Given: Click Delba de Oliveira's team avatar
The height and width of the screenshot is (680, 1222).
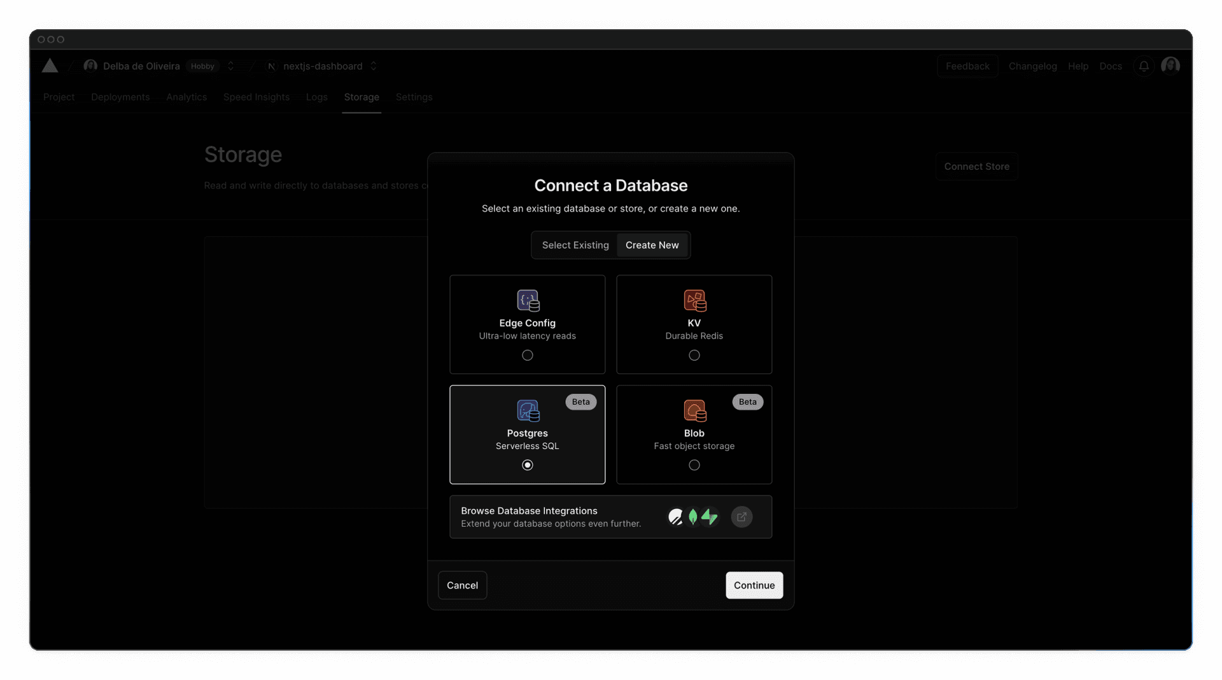Looking at the screenshot, I should (x=90, y=66).
